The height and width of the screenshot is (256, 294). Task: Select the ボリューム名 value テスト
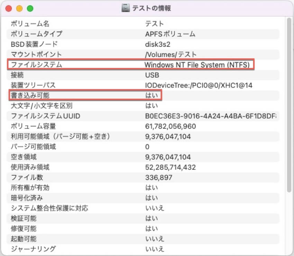[151, 24]
